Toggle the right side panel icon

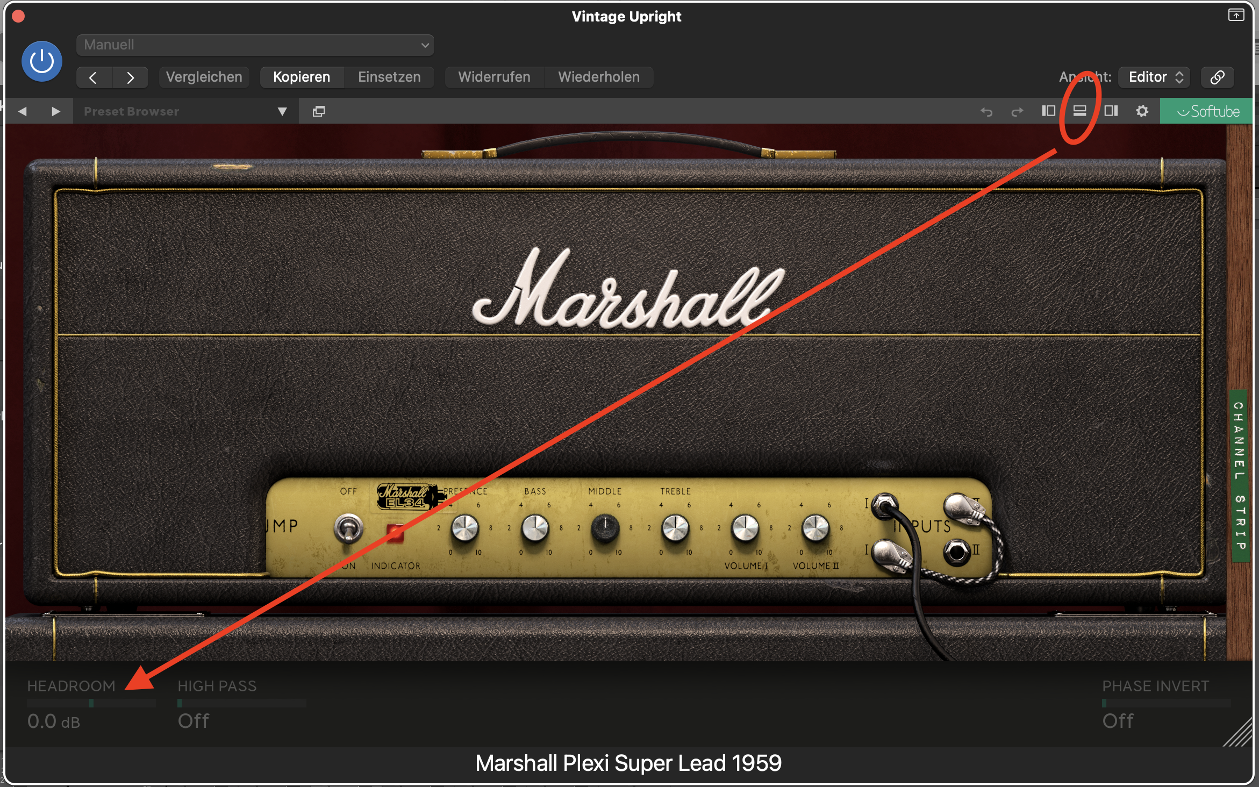click(x=1111, y=111)
